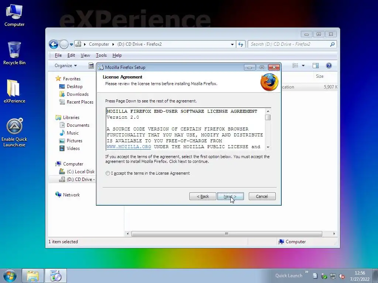
Task: Select Network in navigation pane
Action: coord(71,195)
